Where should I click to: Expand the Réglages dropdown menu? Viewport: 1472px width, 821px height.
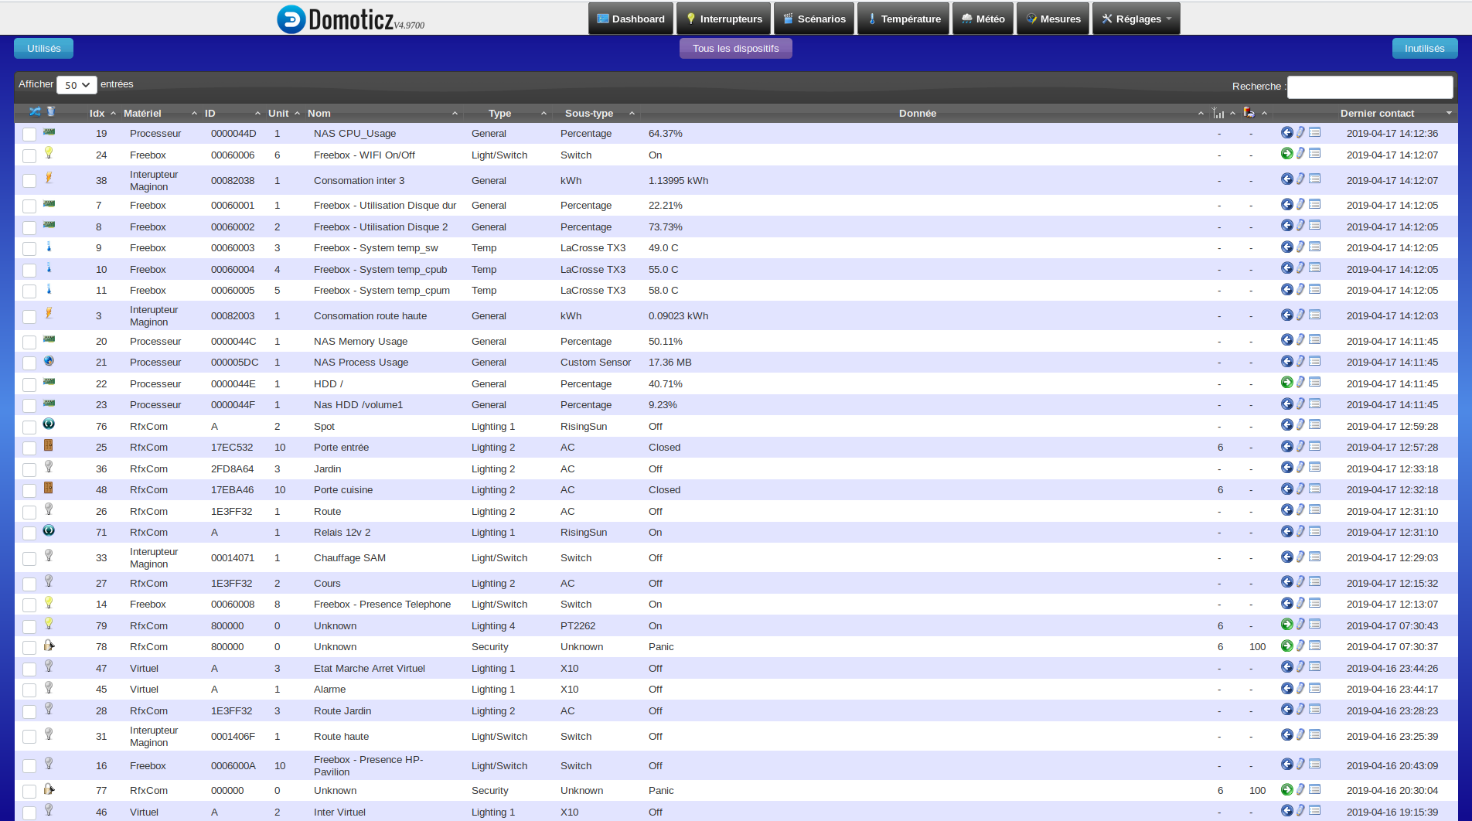click(1136, 19)
